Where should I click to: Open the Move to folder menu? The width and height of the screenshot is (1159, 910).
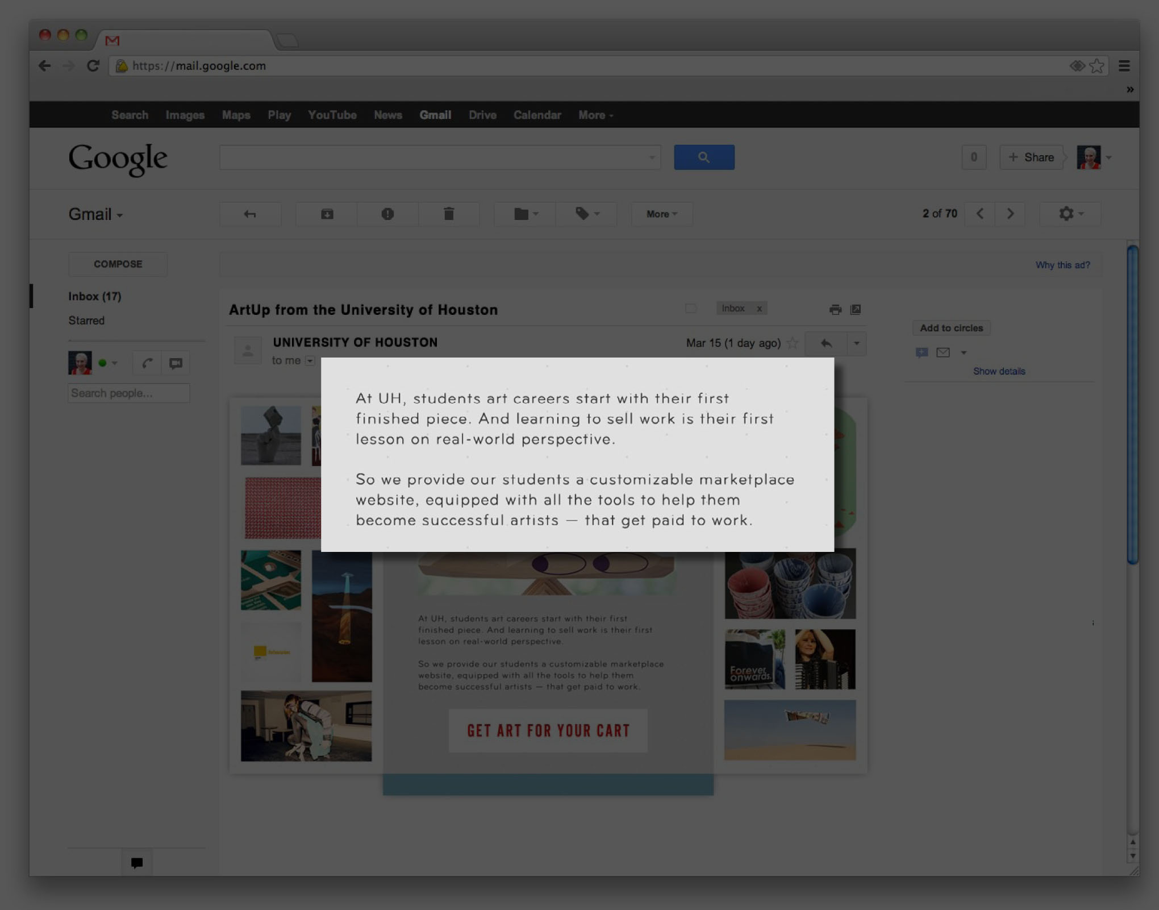tap(526, 214)
